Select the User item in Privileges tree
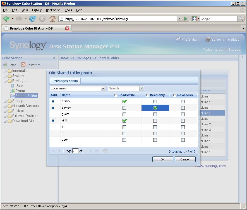This screenshot has width=247, height=210. pyautogui.click(x=17, y=86)
